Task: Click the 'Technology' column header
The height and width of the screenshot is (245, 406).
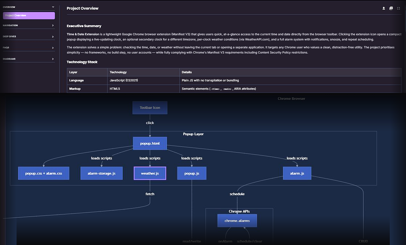Action: point(143,72)
